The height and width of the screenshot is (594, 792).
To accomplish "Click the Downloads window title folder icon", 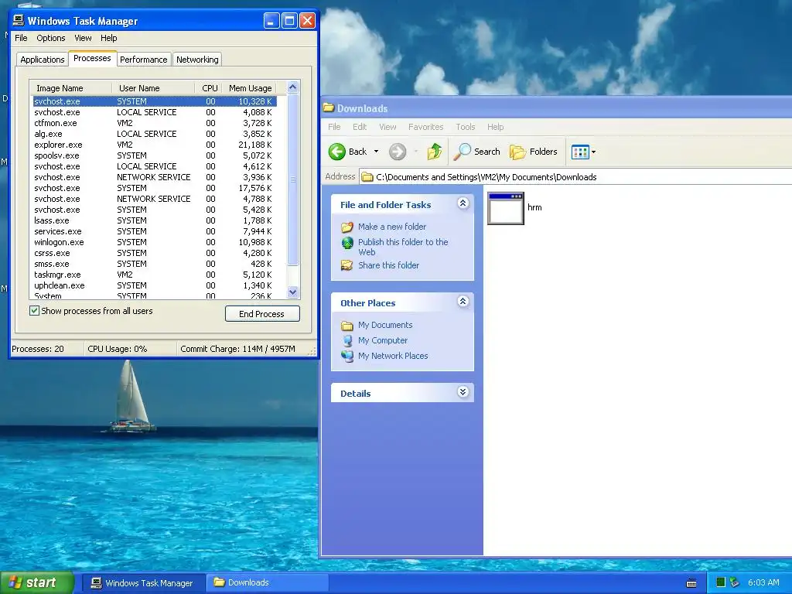I will point(329,108).
